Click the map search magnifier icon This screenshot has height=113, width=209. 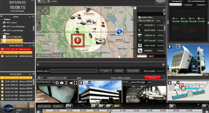(164, 10)
